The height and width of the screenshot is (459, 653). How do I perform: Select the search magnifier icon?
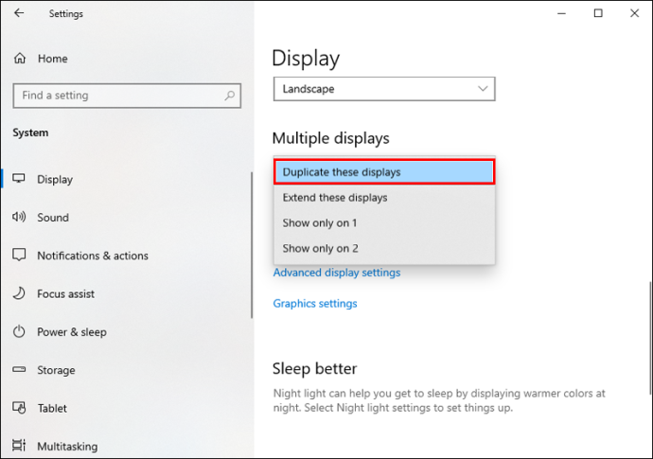click(229, 96)
